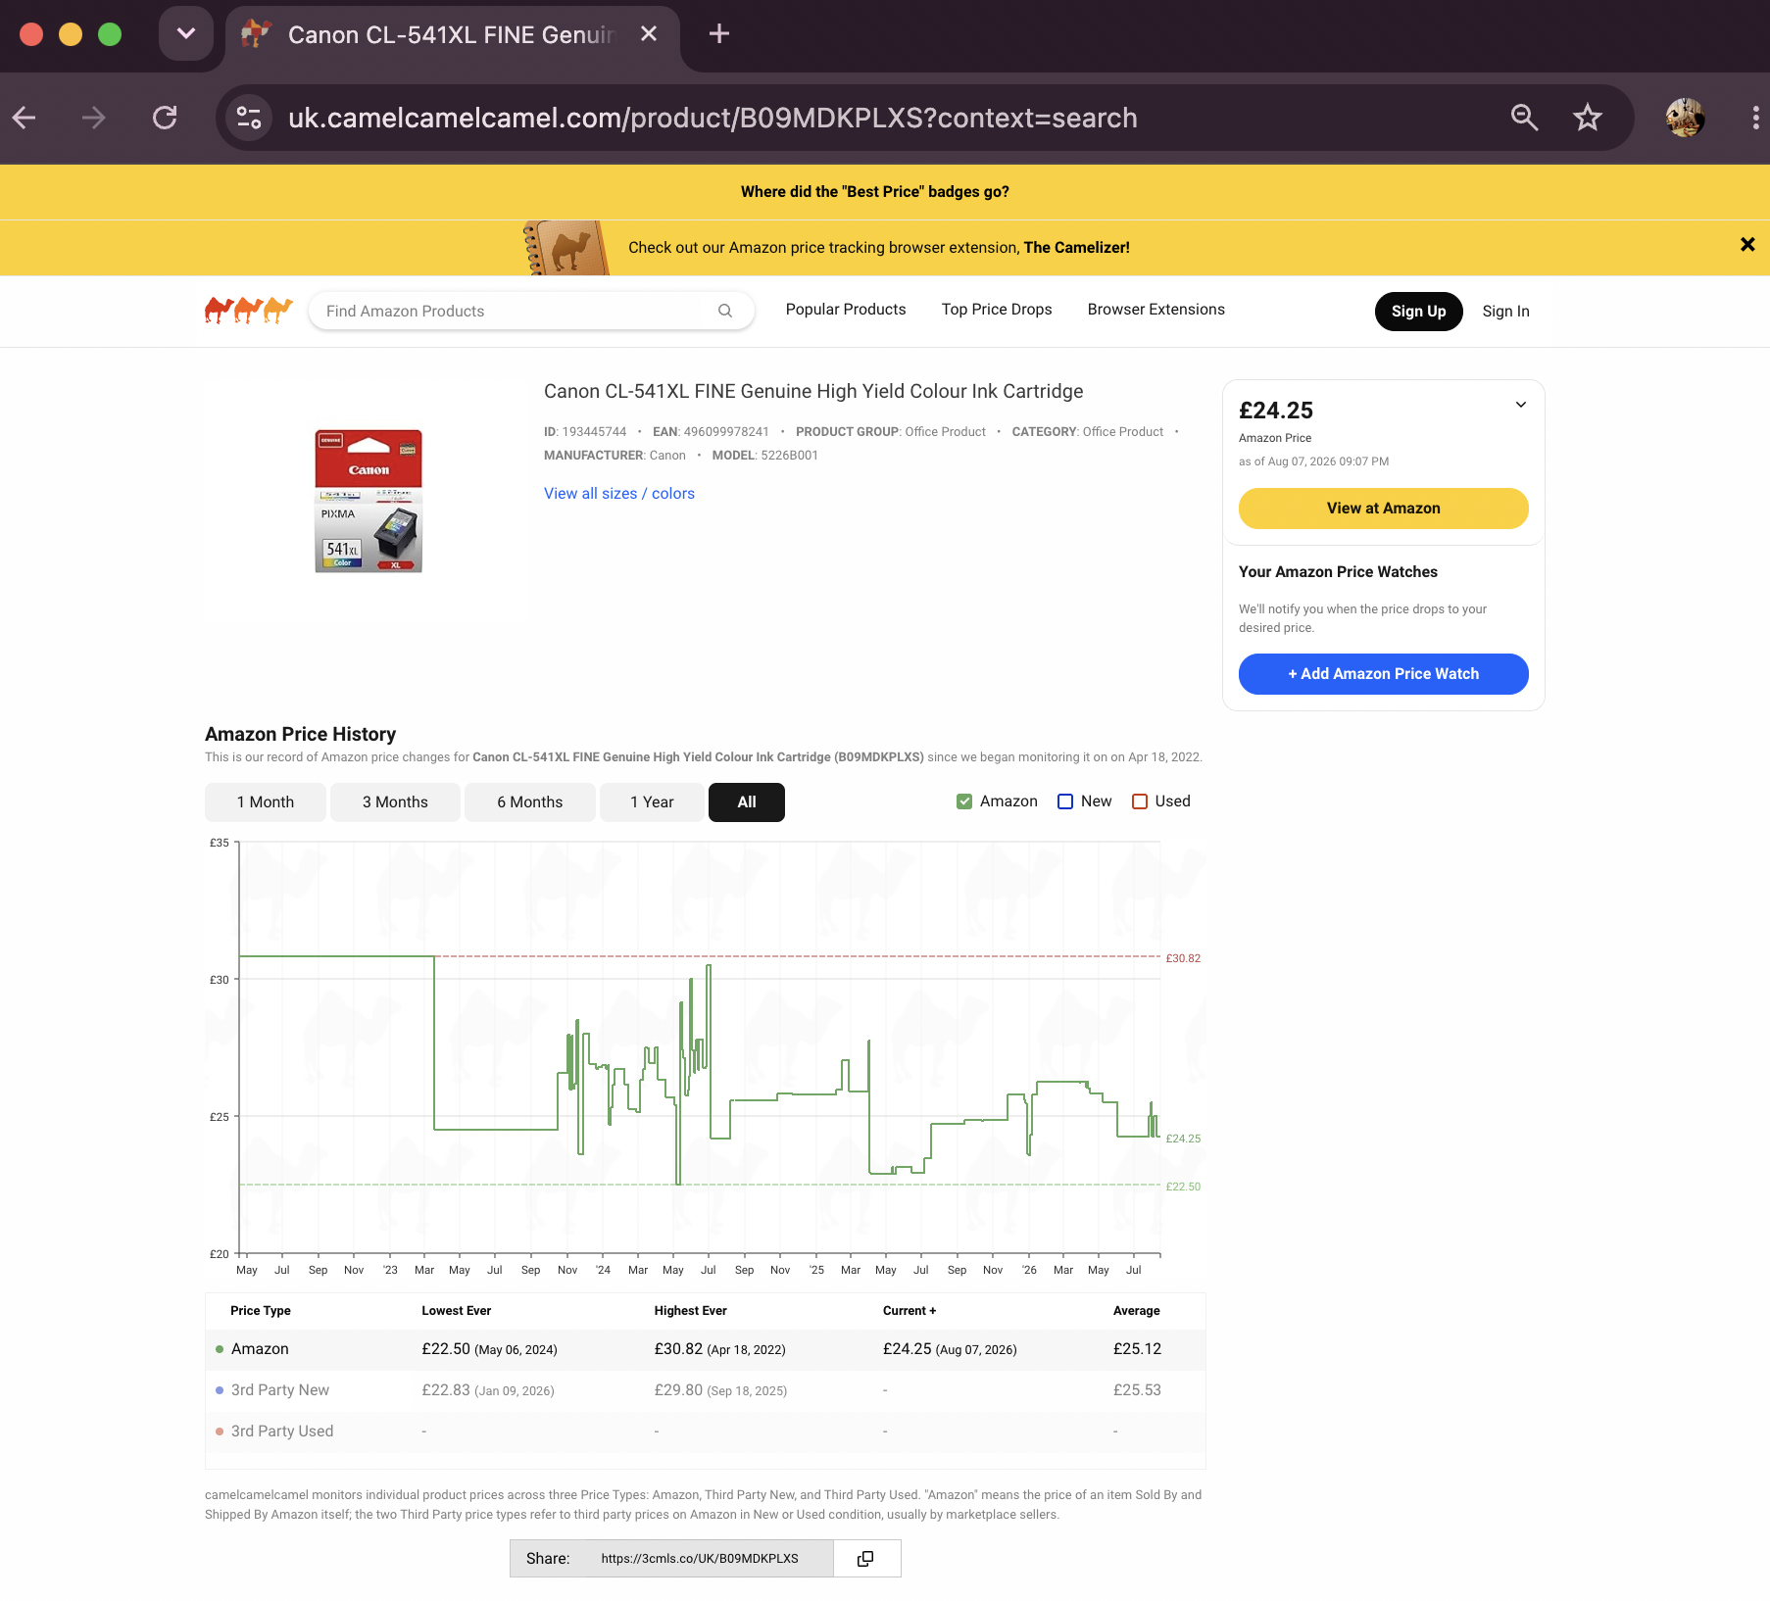Image resolution: width=1770 pixels, height=1601 pixels.
Task: Click the Highest Ever column header
Action: point(691,1311)
